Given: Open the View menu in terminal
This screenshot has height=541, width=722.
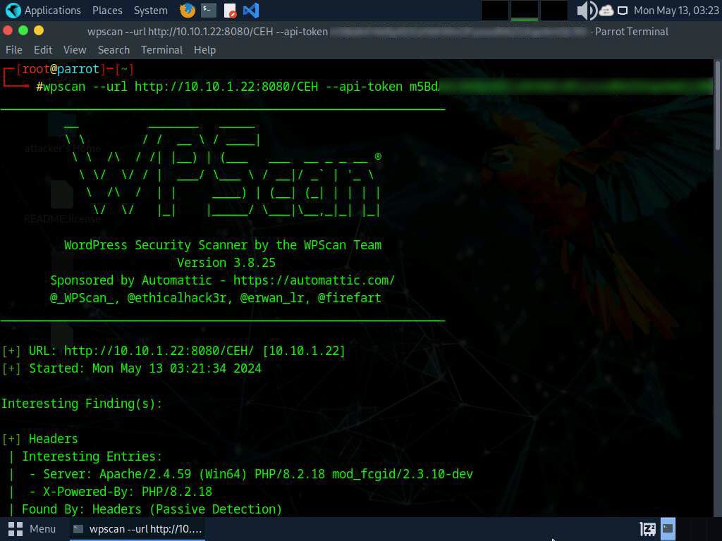Looking at the screenshot, I should (75, 50).
